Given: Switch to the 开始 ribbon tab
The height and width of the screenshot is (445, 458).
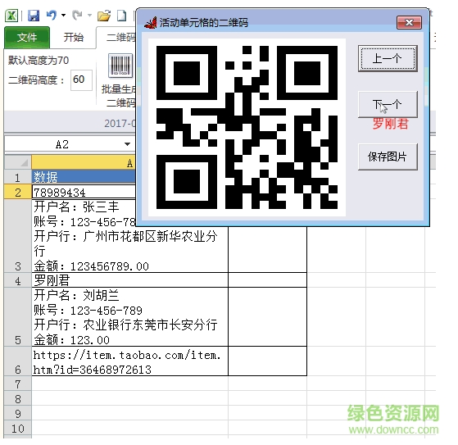Looking at the screenshot, I should point(73,38).
